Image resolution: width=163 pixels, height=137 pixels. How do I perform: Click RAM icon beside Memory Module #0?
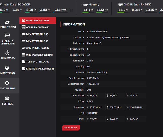23,34
